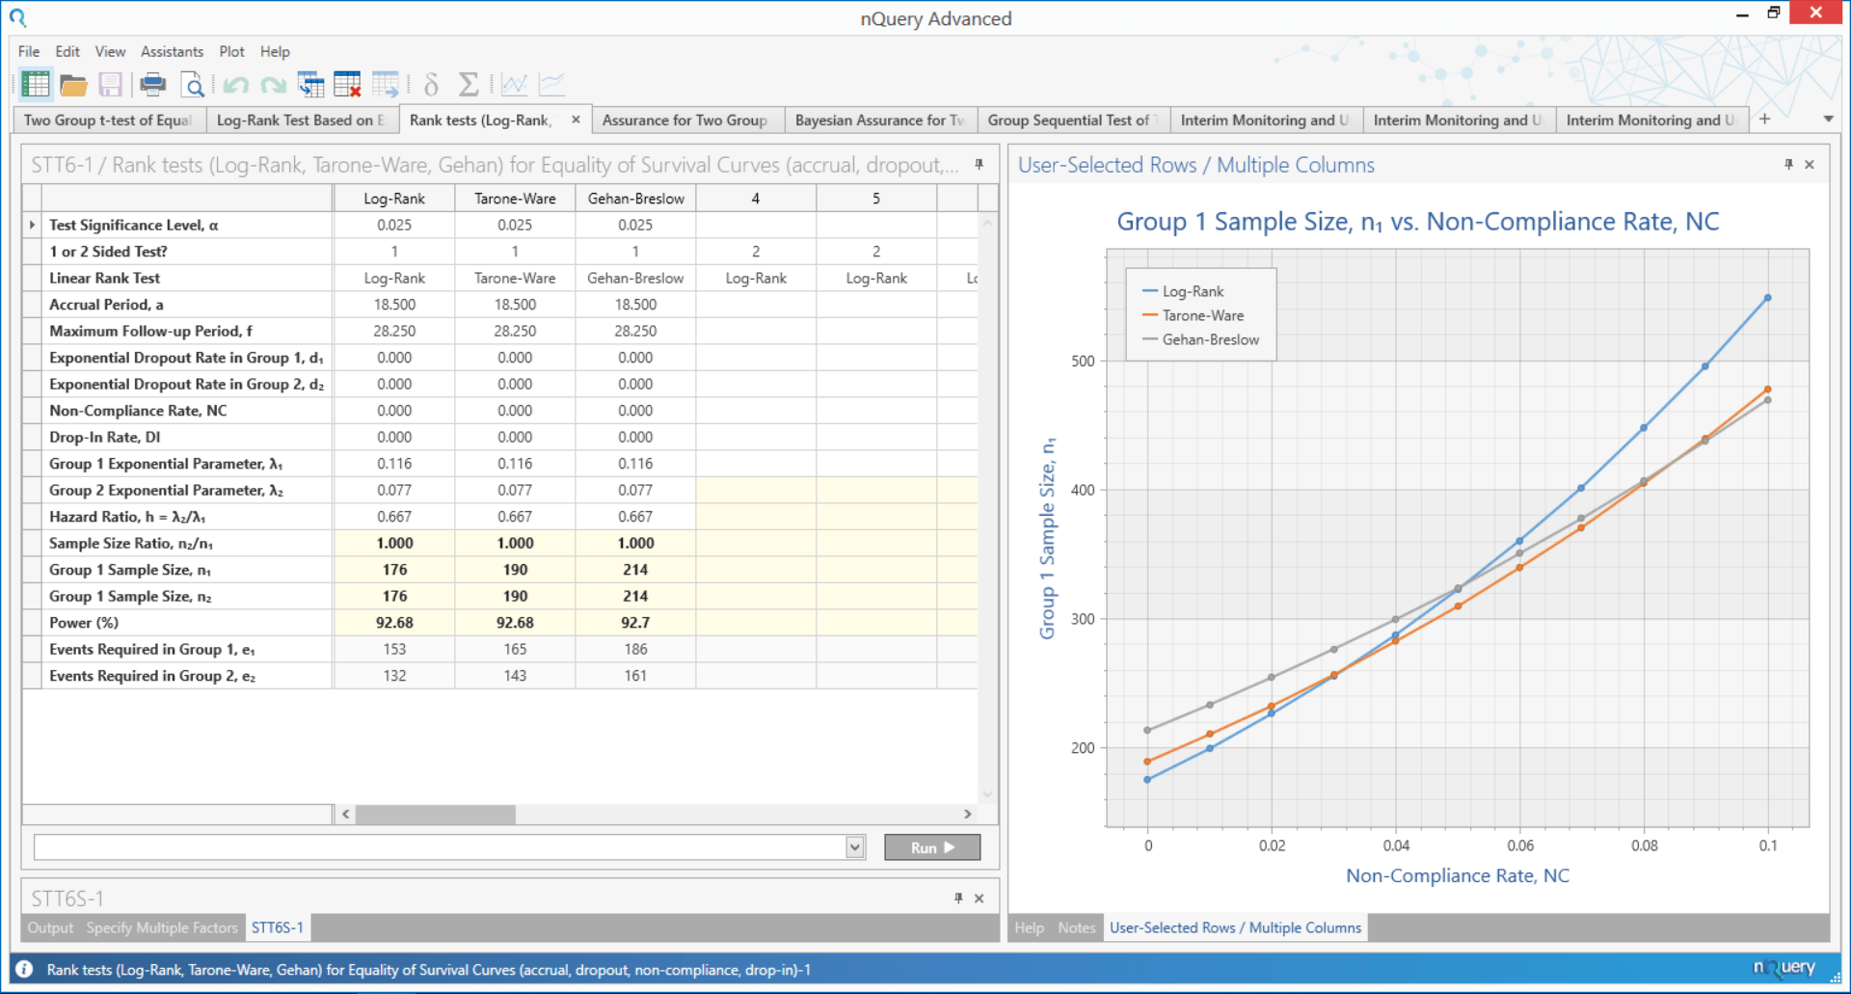Open the Help tab under the plot
This screenshot has width=1851, height=994.
pos(1029,927)
